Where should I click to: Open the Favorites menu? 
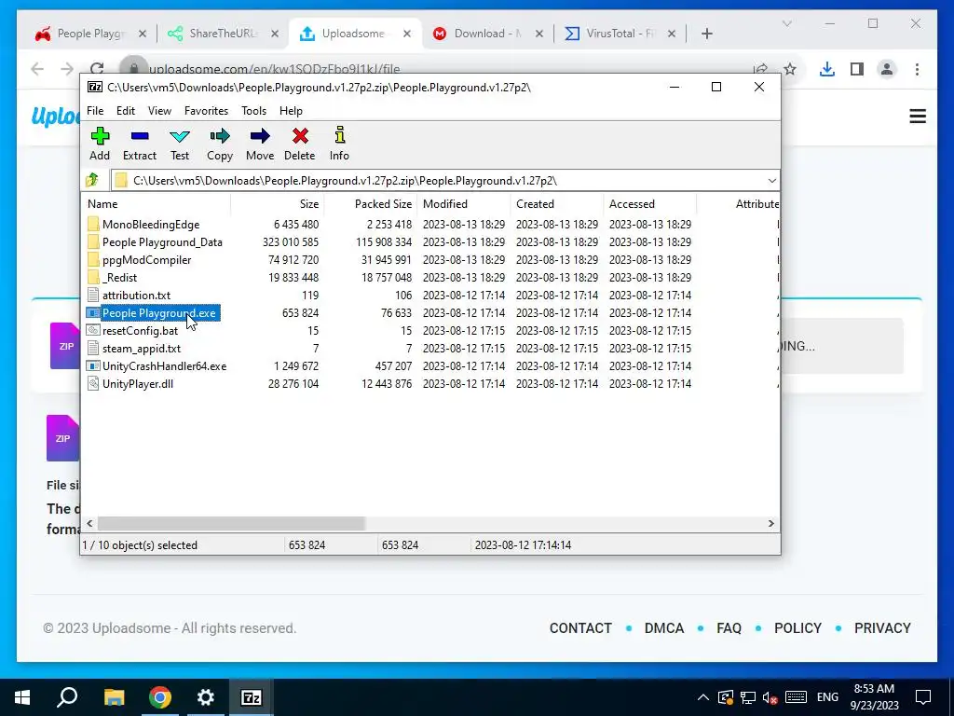pos(206,111)
